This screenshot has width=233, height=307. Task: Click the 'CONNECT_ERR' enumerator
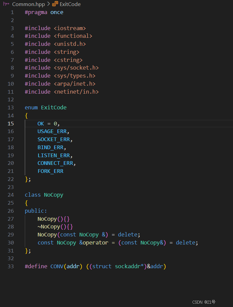[55, 163]
